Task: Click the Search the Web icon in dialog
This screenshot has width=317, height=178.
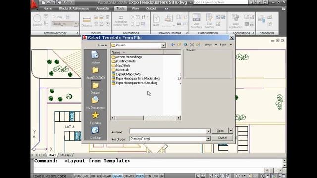Action: [185, 44]
